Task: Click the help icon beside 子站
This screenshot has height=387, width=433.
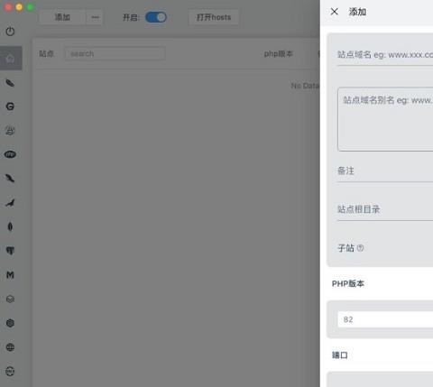Action: (360, 248)
